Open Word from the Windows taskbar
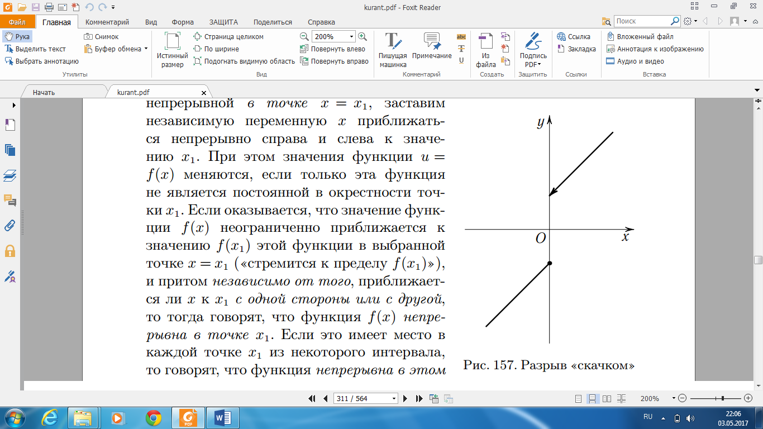Screen dimensions: 763x429 (x=222, y=417)
